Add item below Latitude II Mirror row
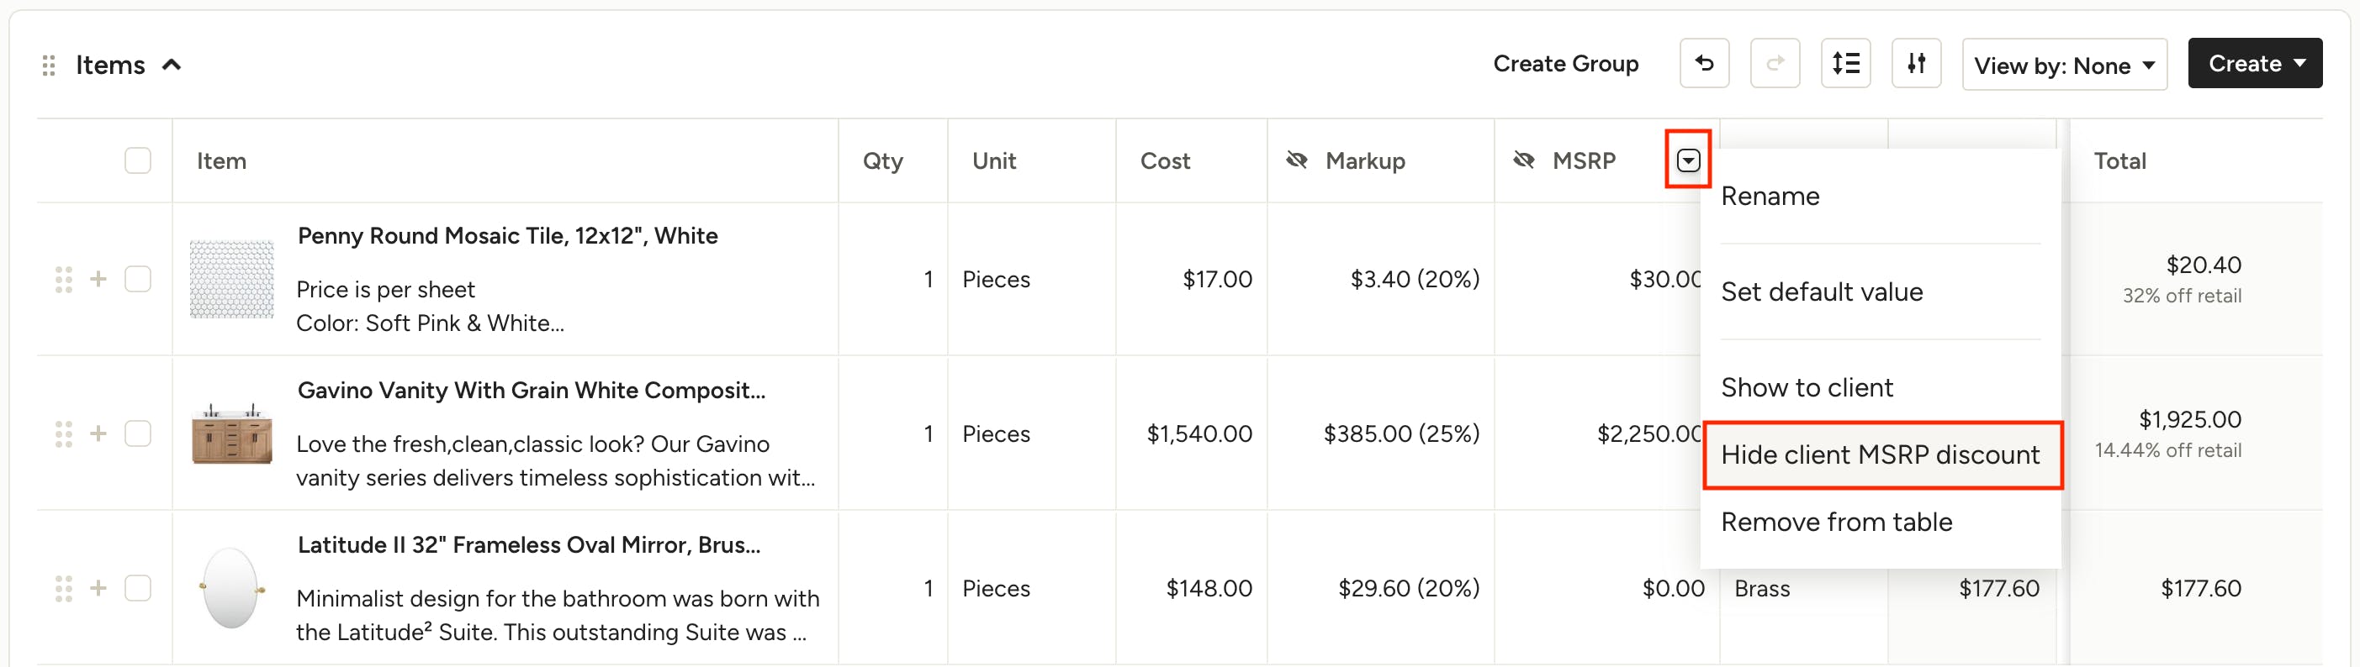This screenshot has width=2360, height=667. tap(98, 588)
